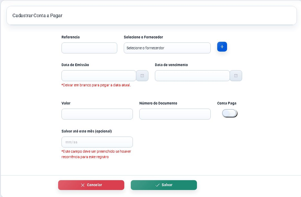Click the Cancelar button
Image resolution: width=301 pixels, height=197 pixels.
coord(91,185)
